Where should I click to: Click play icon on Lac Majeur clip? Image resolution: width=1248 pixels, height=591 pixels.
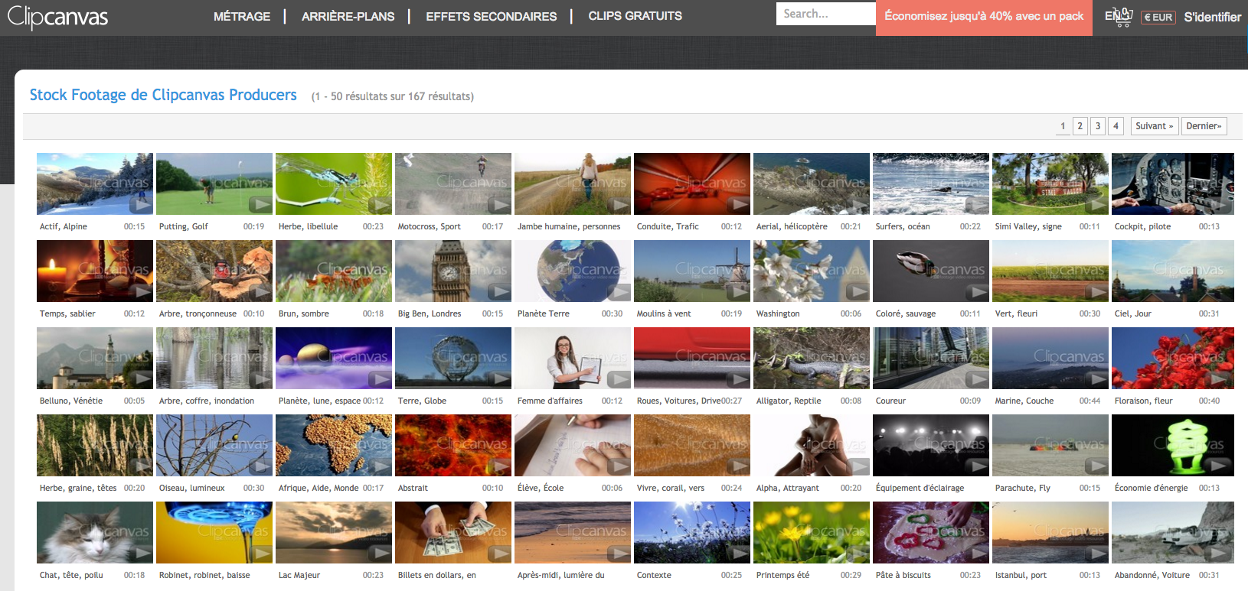[x=380, y=554]
